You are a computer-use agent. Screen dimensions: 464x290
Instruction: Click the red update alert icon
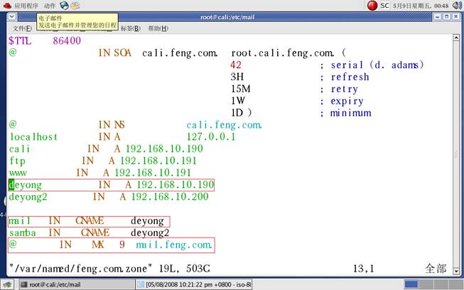click(372, 5)
